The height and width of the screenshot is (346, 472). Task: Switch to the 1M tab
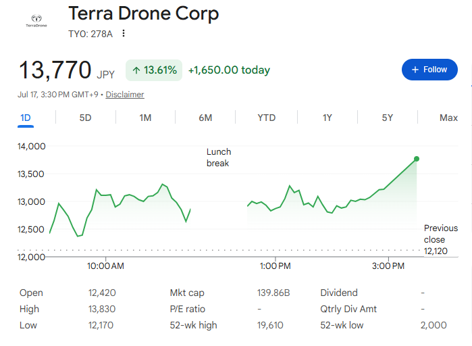145,118
